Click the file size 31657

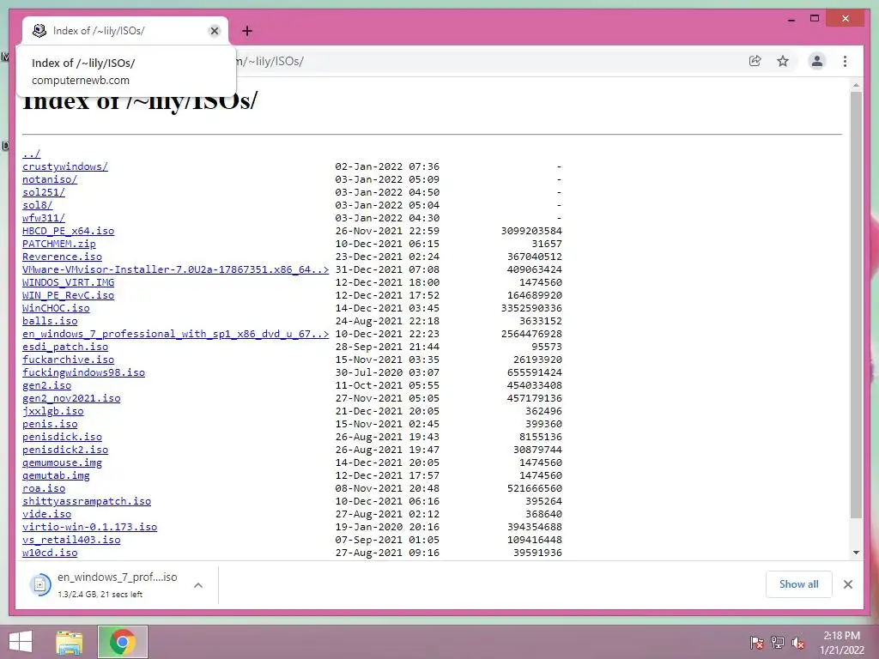click(x=547, y=244)
